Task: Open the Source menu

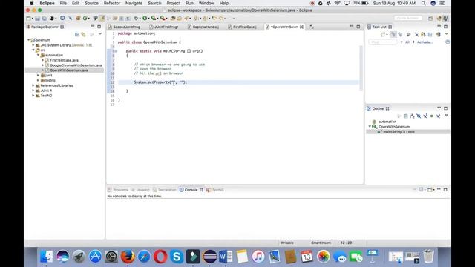Action: 91,3
